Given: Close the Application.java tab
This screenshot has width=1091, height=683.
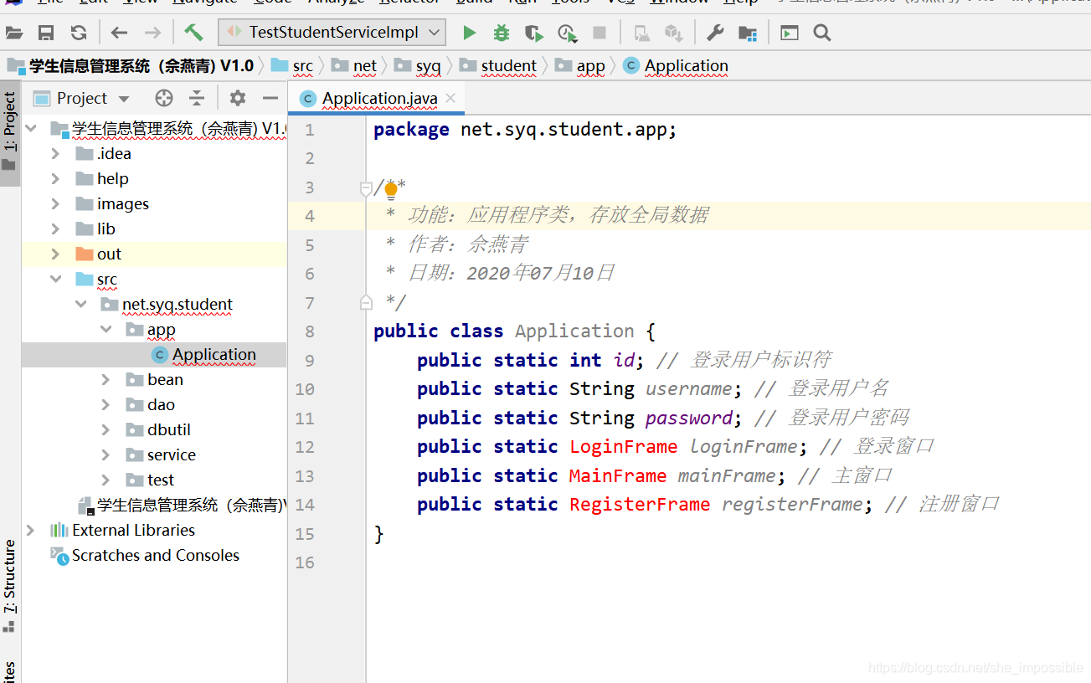Looking at the screenshot, I should 450,98.
